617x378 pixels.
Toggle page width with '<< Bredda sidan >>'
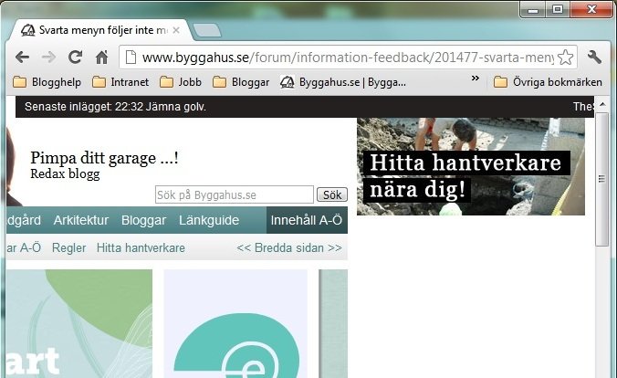(x=289, y=248)
